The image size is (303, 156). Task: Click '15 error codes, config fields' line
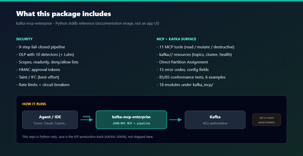pyautogui.click(x=183, y=70)
